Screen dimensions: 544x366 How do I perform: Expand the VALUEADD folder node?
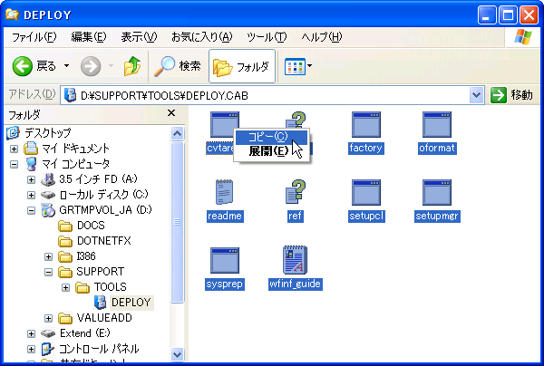49,318
